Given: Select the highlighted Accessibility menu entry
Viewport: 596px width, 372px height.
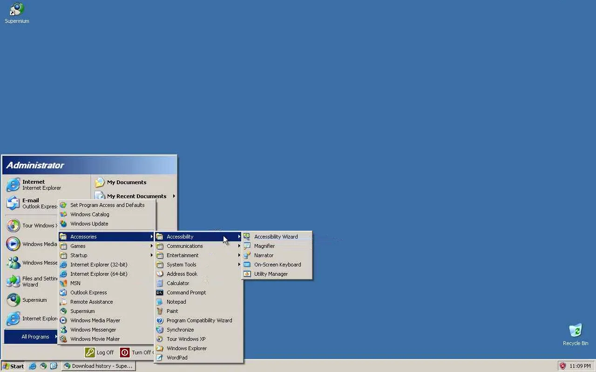Looking at the screenshot, I should (x=199, y=237).
